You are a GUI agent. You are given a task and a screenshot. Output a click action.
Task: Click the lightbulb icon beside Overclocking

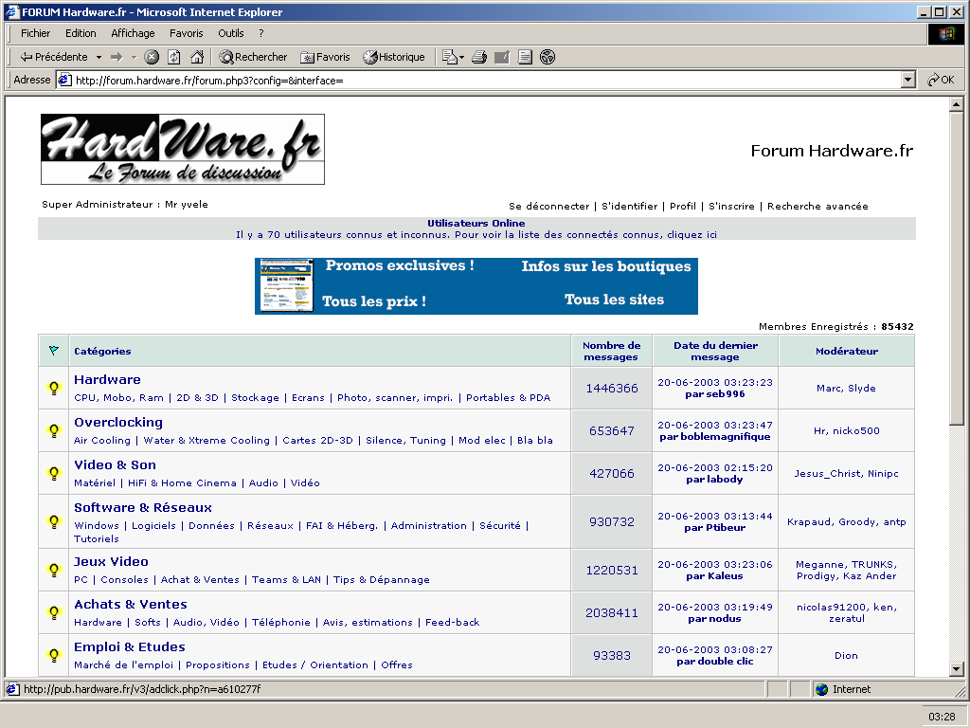tap(54, 431)
